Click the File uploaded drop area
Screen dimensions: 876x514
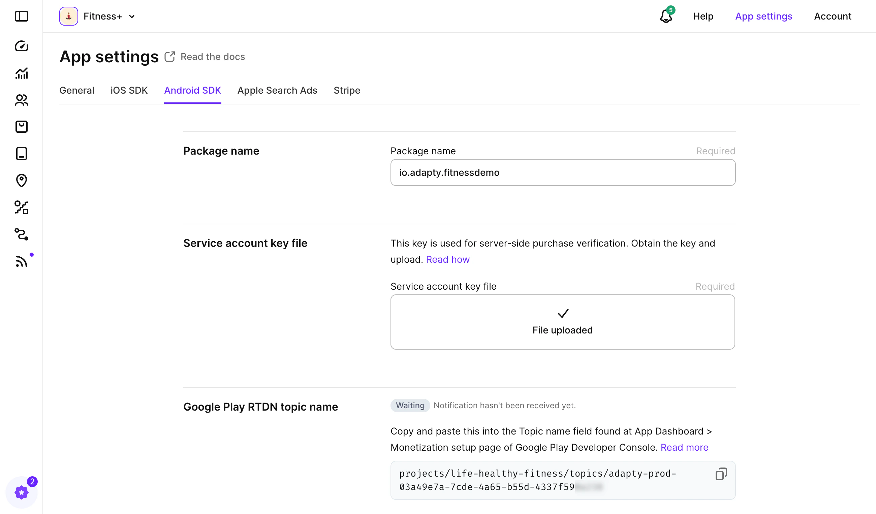tap(562, 322)
